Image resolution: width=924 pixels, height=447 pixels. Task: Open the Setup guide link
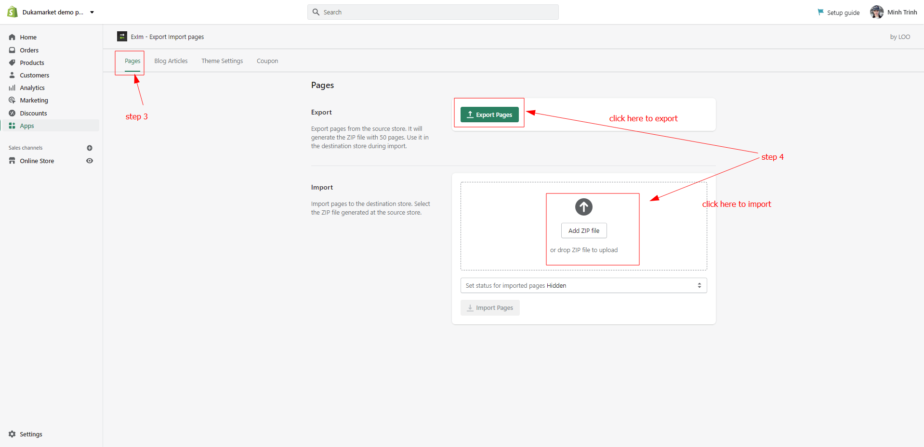[839, 13]
